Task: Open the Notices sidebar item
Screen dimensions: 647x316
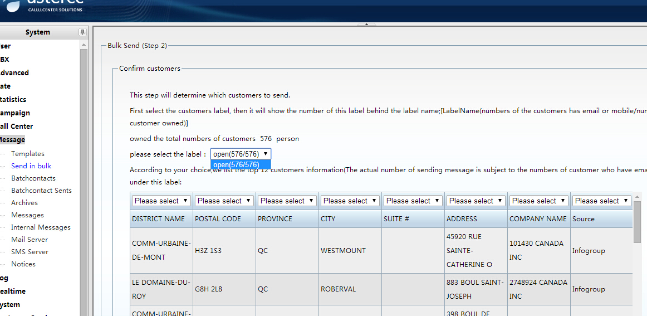Action: tap(23, 264)
